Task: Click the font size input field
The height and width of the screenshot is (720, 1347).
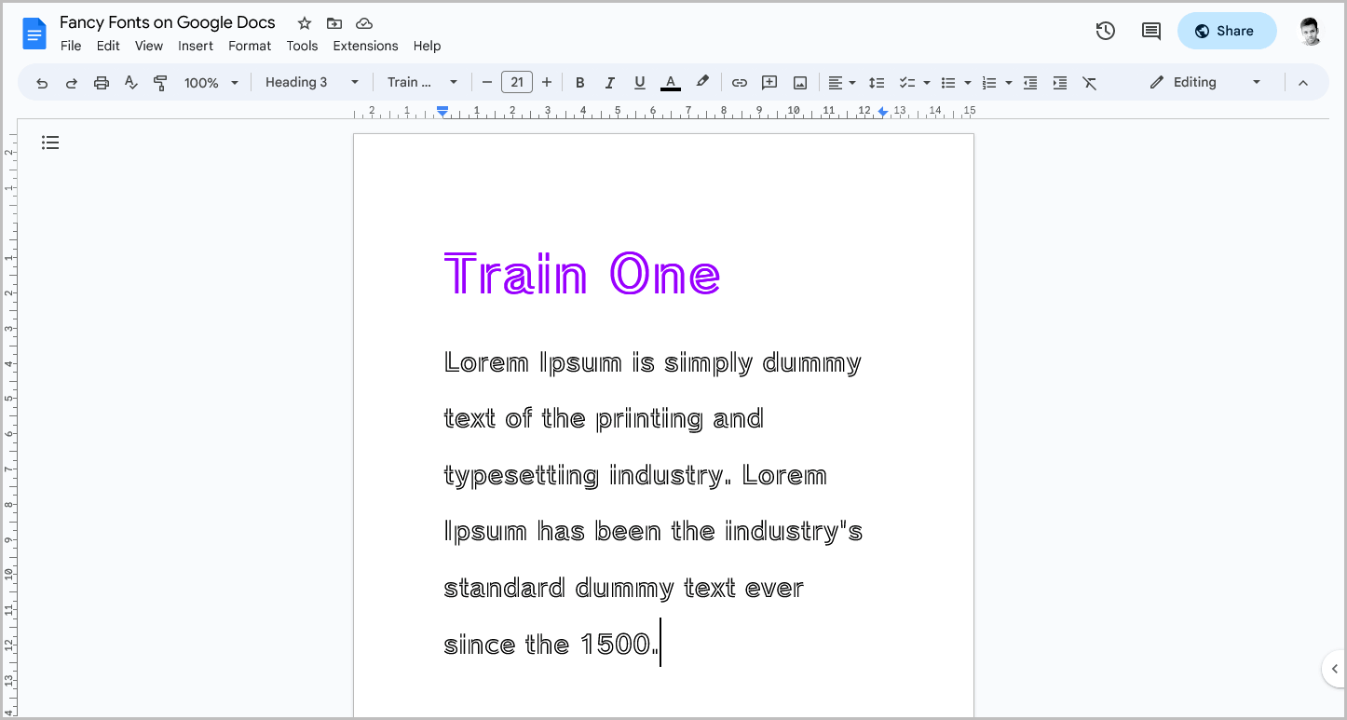Action: (x=517, y=82)
